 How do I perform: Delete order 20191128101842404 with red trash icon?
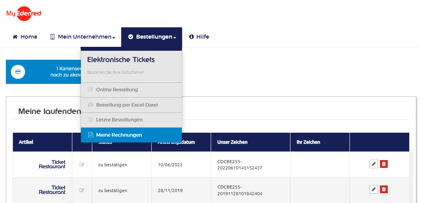[384, 189]
